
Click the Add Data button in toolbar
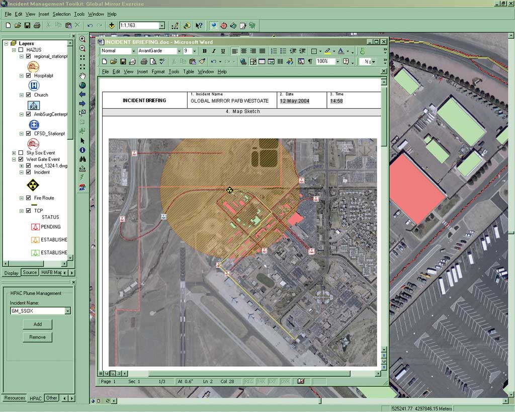tap(112, 25)
